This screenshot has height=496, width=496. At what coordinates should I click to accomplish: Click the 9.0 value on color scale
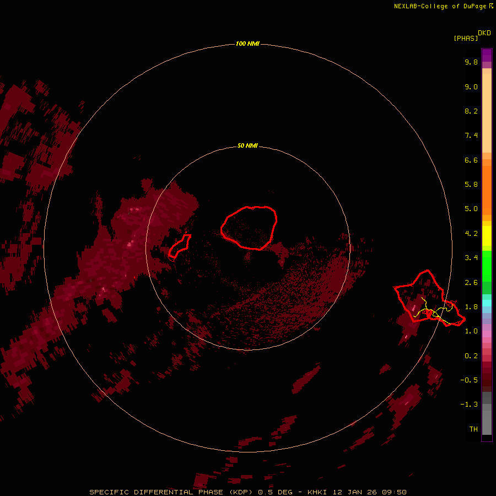[471, 87]
